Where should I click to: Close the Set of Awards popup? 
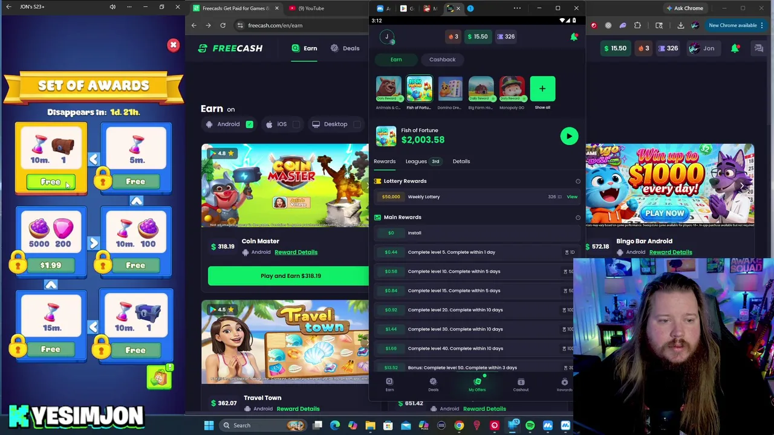click(174, 45)
